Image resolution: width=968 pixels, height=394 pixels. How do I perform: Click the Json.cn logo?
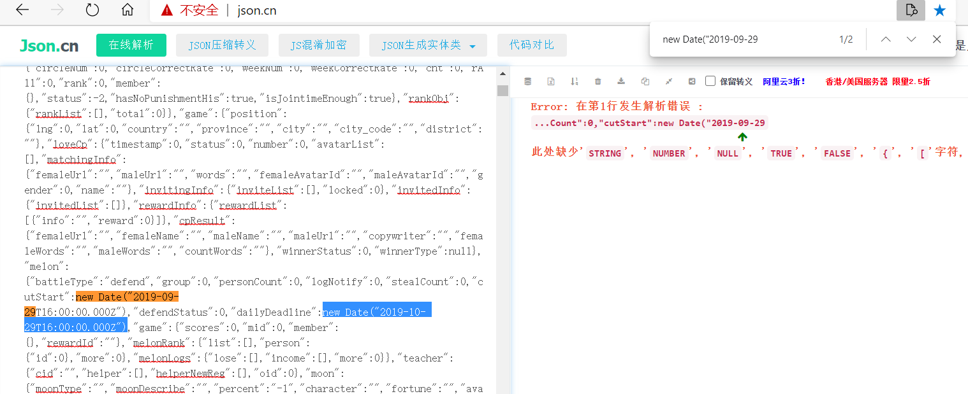point(49,45)
